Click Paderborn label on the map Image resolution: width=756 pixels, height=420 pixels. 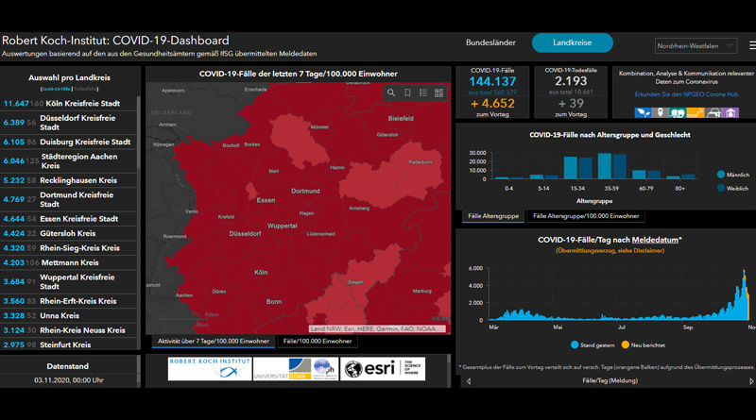tap(420, 162)
